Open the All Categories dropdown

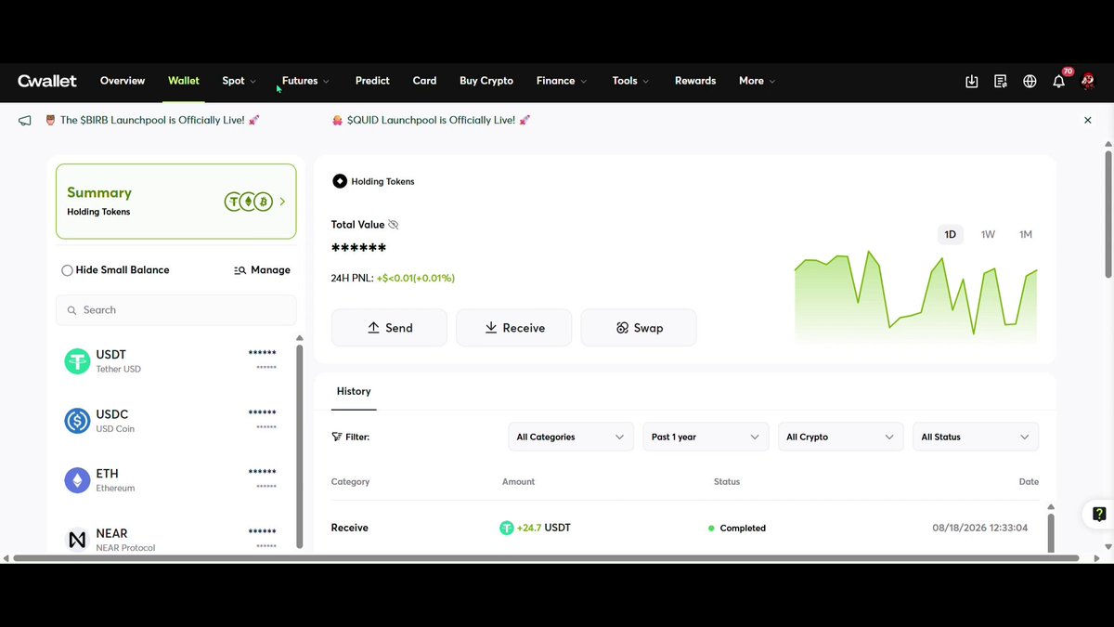pyautogui.click(x=570, y=437)
